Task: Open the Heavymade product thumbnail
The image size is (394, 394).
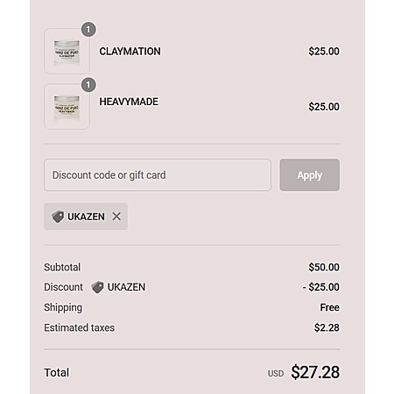Action: 67,107
